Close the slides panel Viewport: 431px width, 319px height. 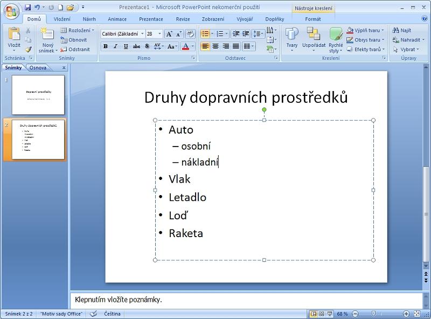click(x=64, y=68)
